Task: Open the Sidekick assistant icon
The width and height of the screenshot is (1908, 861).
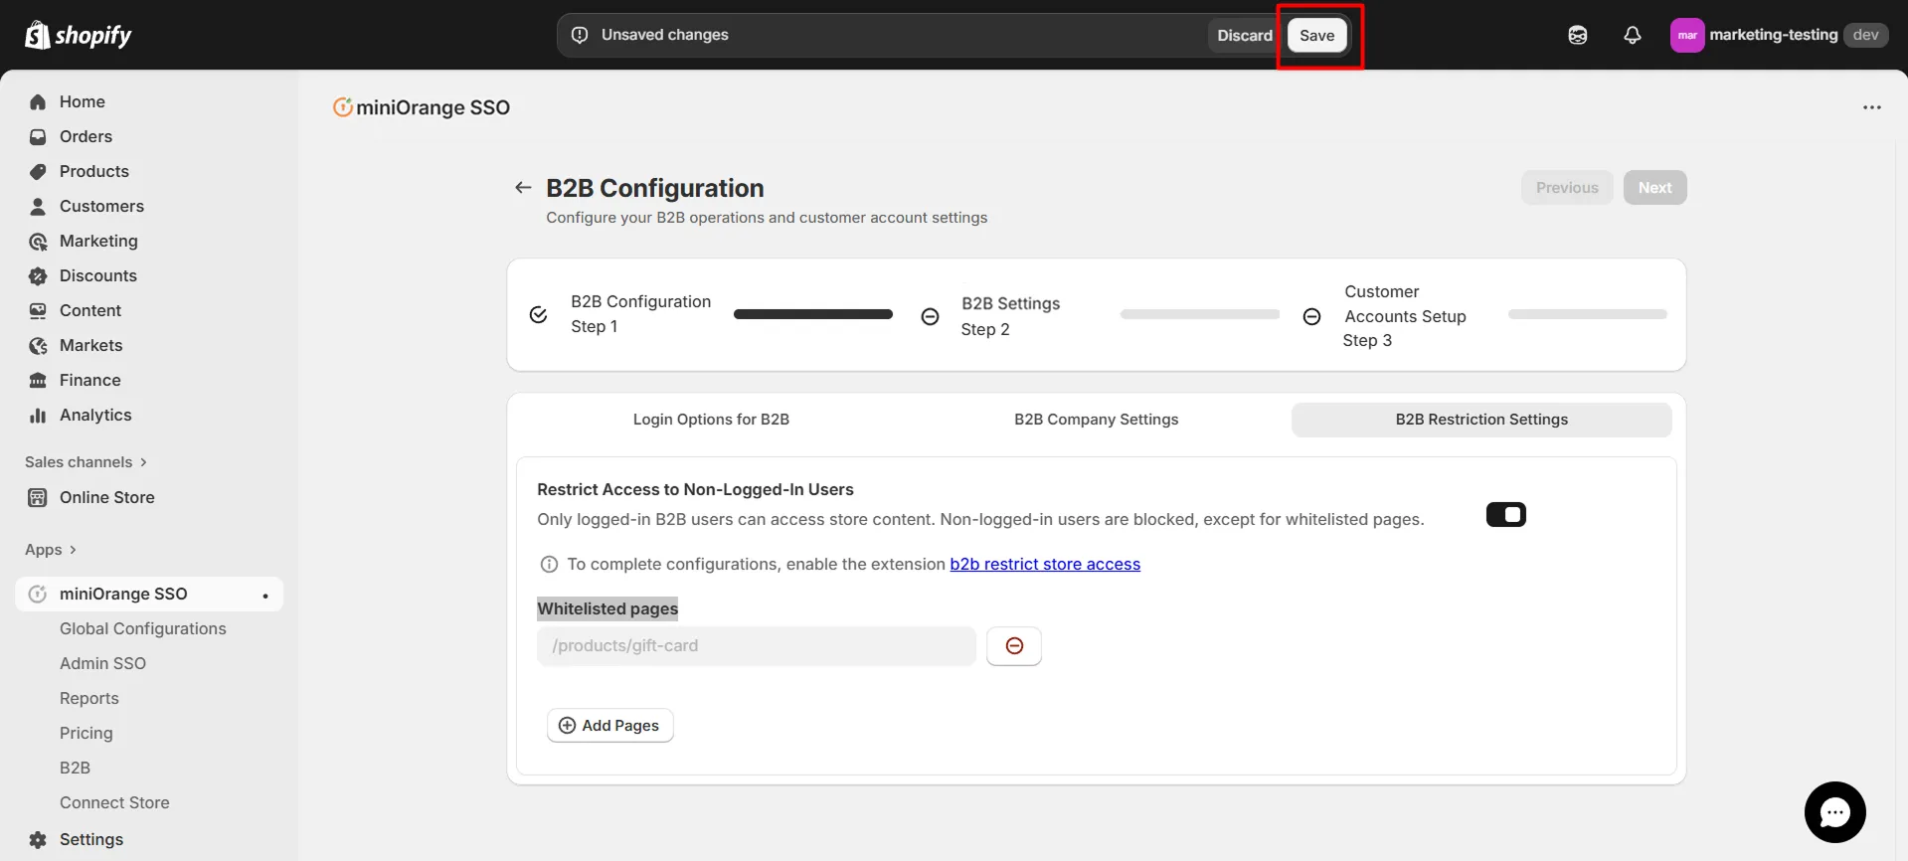Action: pyautogui.click(x=1578, y=35)
